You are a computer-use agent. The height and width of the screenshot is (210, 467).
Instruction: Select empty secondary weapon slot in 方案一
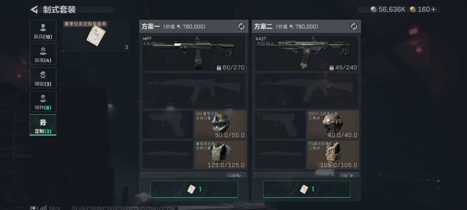click(194, 91)
